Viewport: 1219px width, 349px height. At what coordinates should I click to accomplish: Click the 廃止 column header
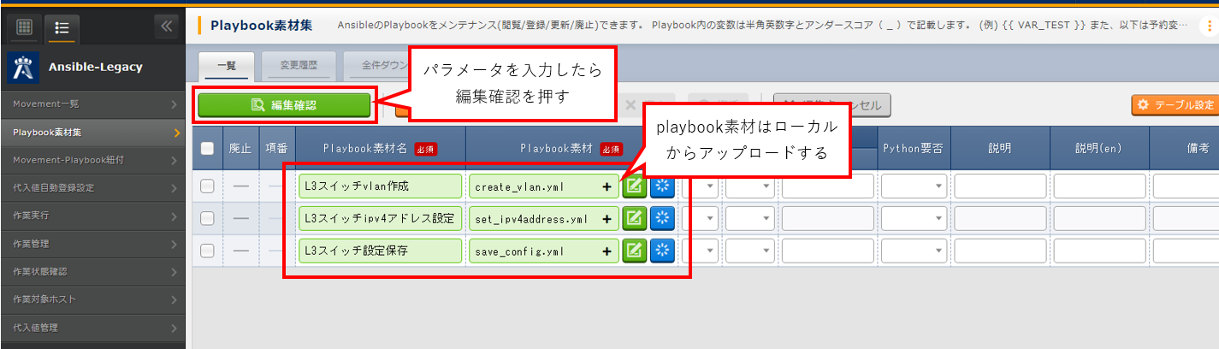point(240,148)
